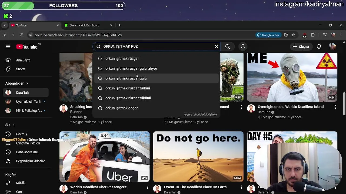
Task: Clear the search box text
Action: pos(217,47)
